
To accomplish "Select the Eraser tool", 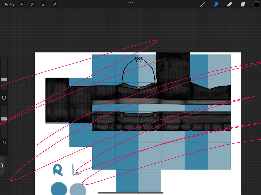I will click(230, 4).
